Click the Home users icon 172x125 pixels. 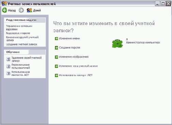29,10
